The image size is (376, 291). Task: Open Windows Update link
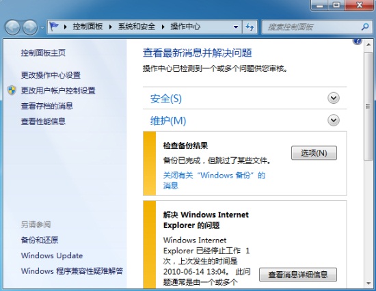[52, 255]
